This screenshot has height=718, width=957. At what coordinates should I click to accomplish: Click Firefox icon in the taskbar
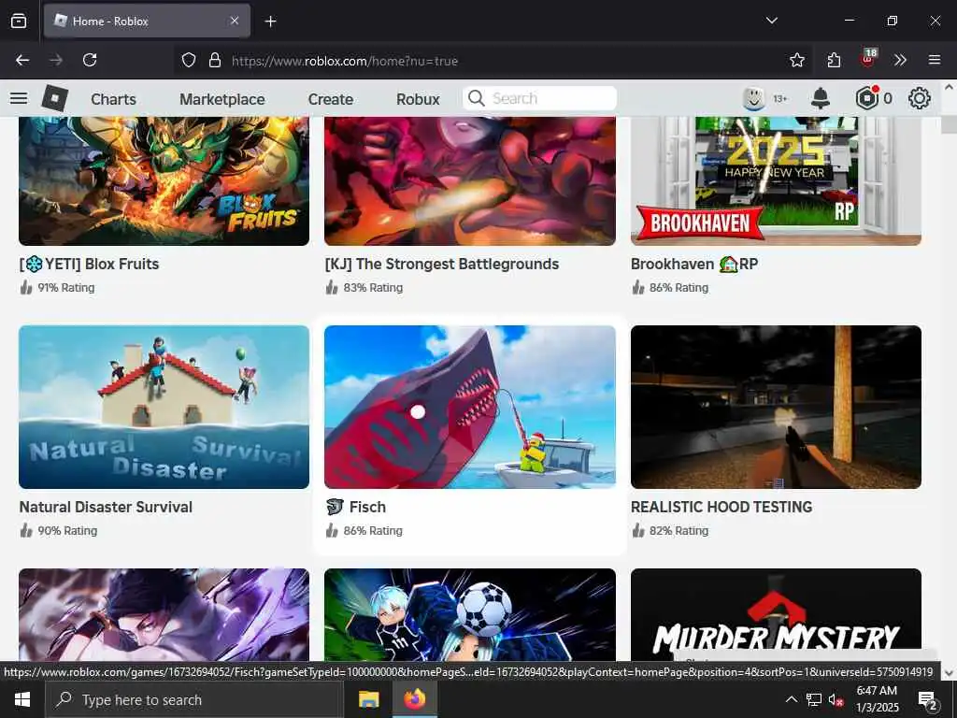414,699
